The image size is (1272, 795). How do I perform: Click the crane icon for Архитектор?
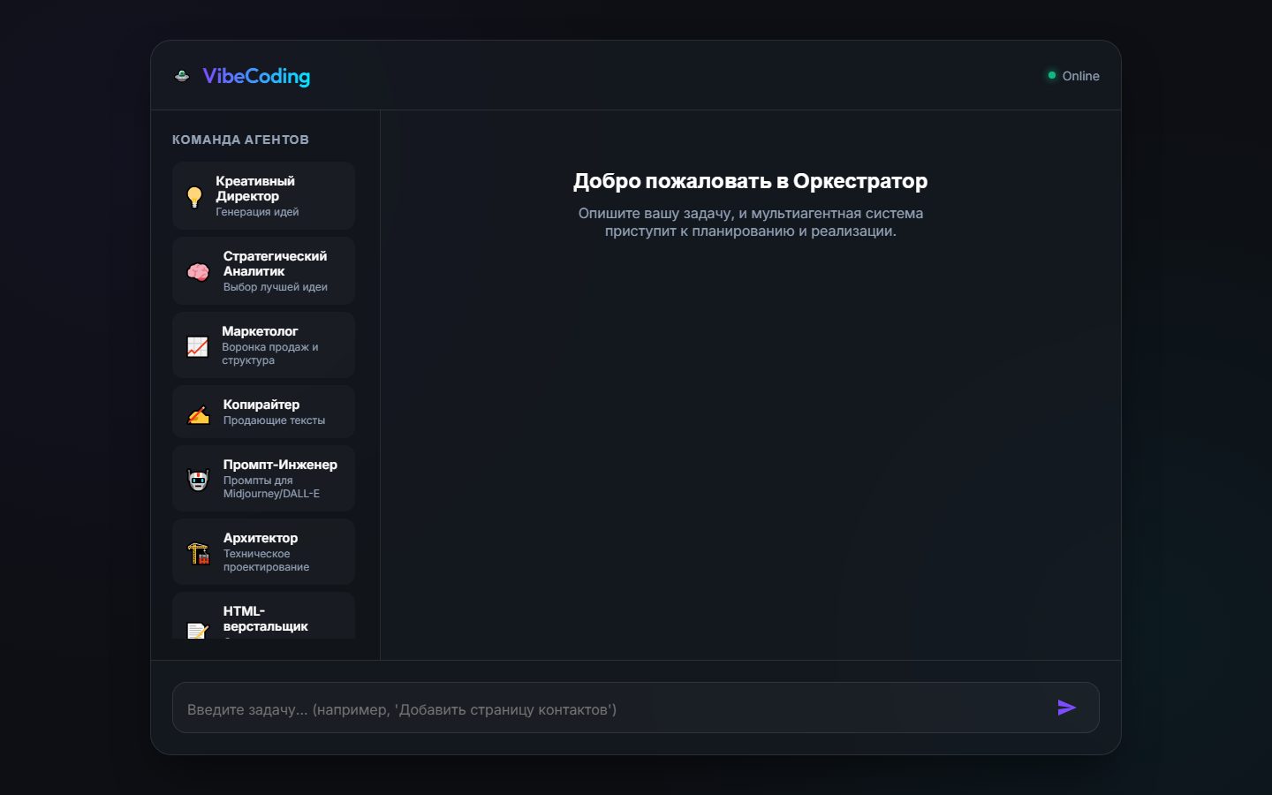click(198, 553)
